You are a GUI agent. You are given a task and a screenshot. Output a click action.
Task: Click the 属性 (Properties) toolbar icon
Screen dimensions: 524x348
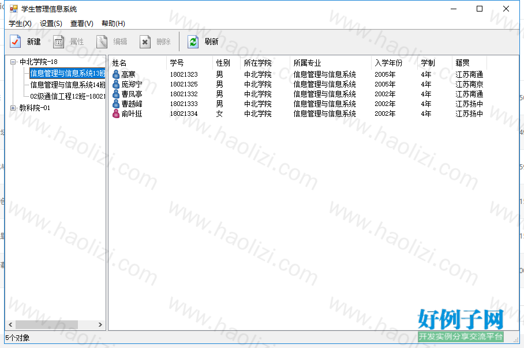58,41
